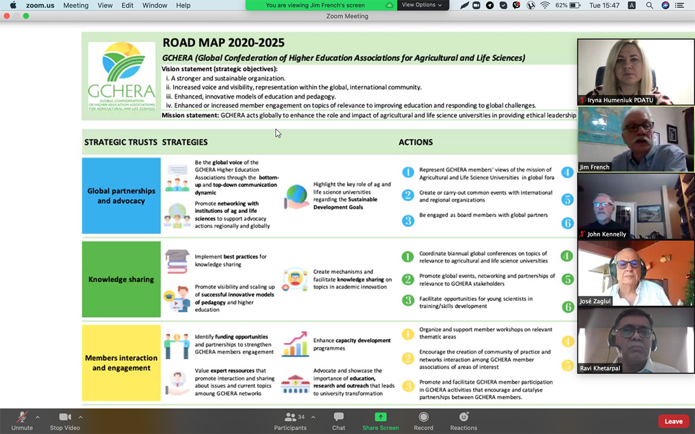695x434 pixels.
Task: Open the Chat panel
Action: click(339, 421)
